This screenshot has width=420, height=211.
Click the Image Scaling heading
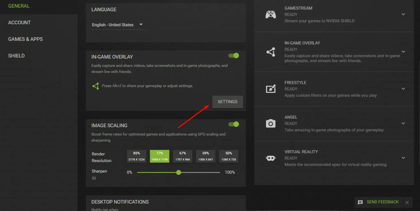[109, 125]
